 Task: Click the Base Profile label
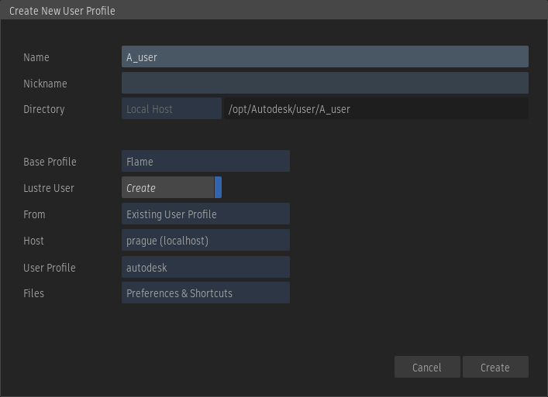tap(50, 162)
